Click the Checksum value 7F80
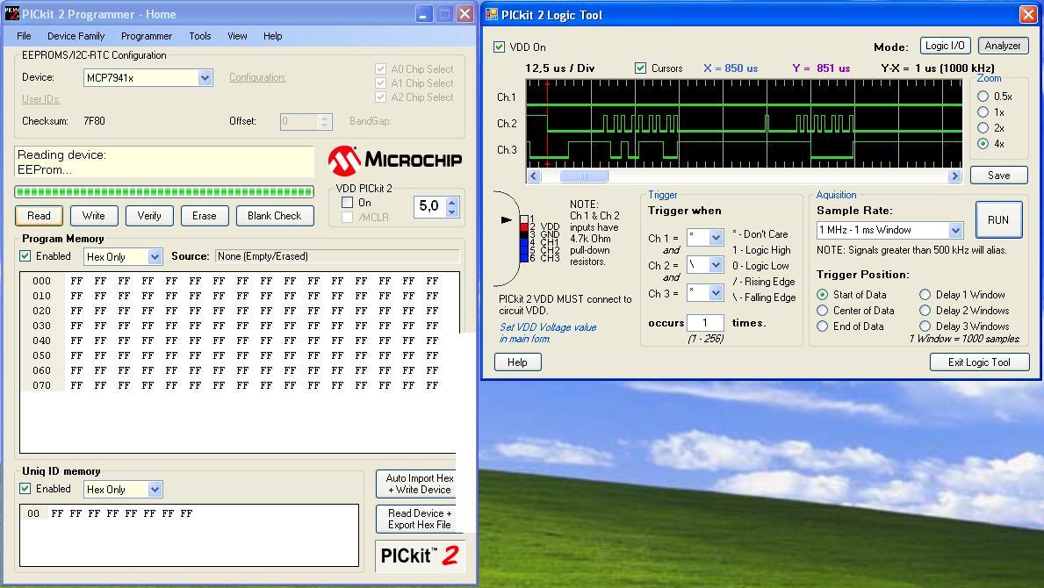1044x588 pixels. (94, 121)
